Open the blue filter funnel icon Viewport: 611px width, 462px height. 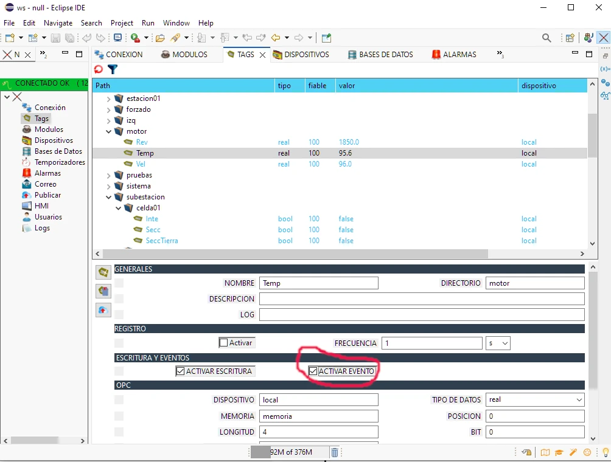click(x=112, y=69)
